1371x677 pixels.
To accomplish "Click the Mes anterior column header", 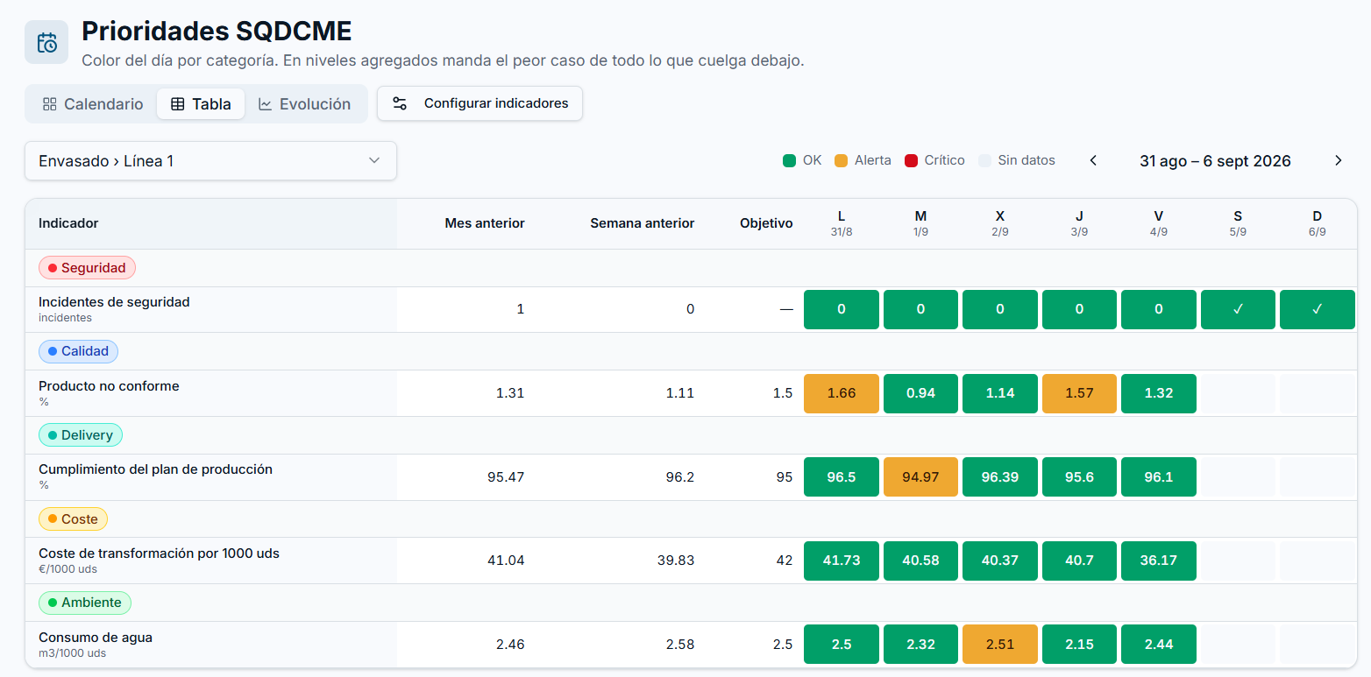I will click(485, 223).
